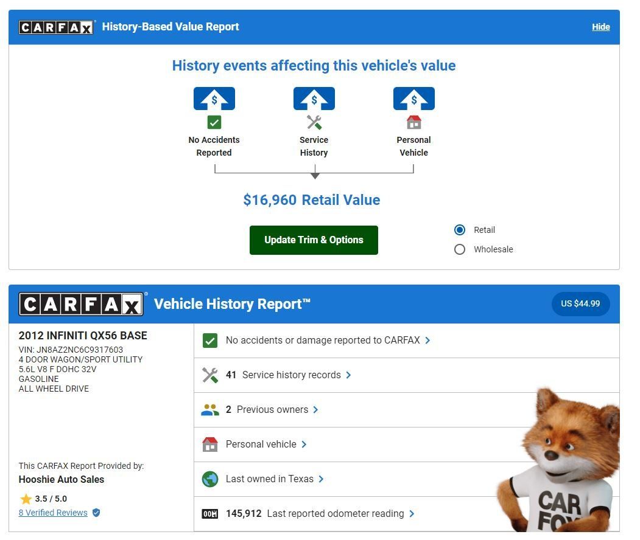Select the Retail radio button

pos(459,230)
